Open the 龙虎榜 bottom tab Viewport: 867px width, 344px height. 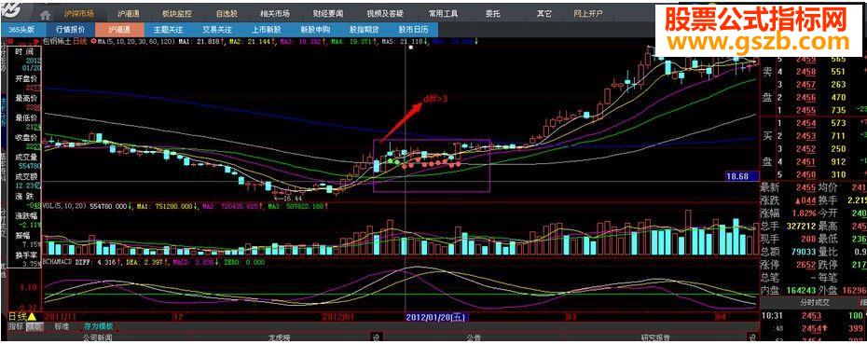(280, 337)
